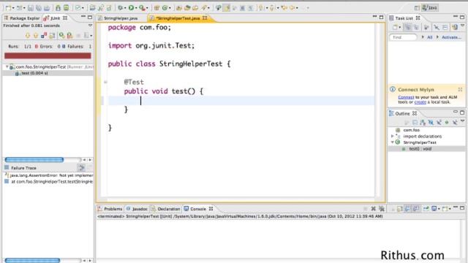
Task: Click the green Run button in toolbar
Action: click(131, 8)
